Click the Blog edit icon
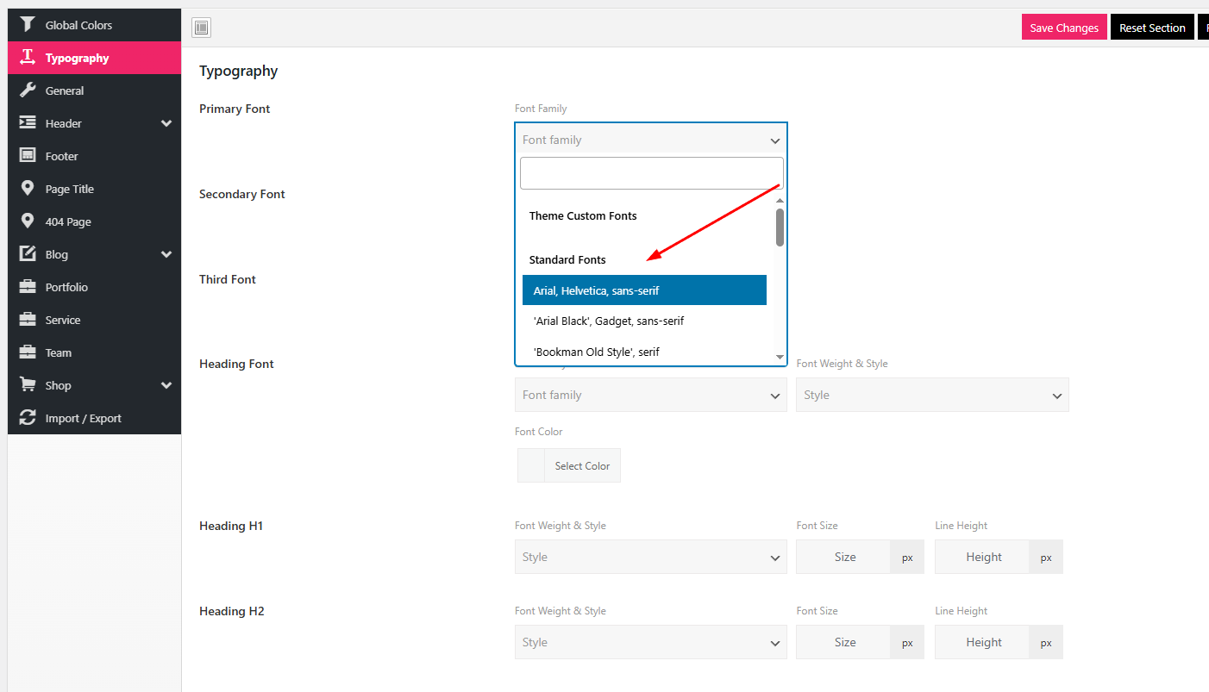Viewport: 1209px width, 692px height. (28, 254)
